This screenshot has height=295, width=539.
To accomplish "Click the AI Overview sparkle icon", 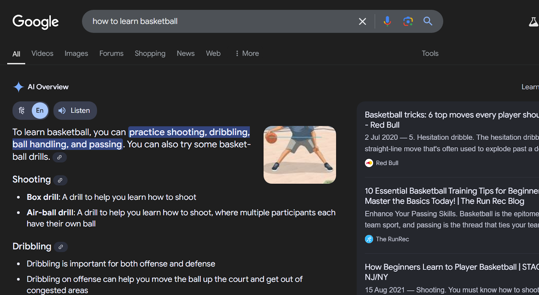I will click(18, 87).
